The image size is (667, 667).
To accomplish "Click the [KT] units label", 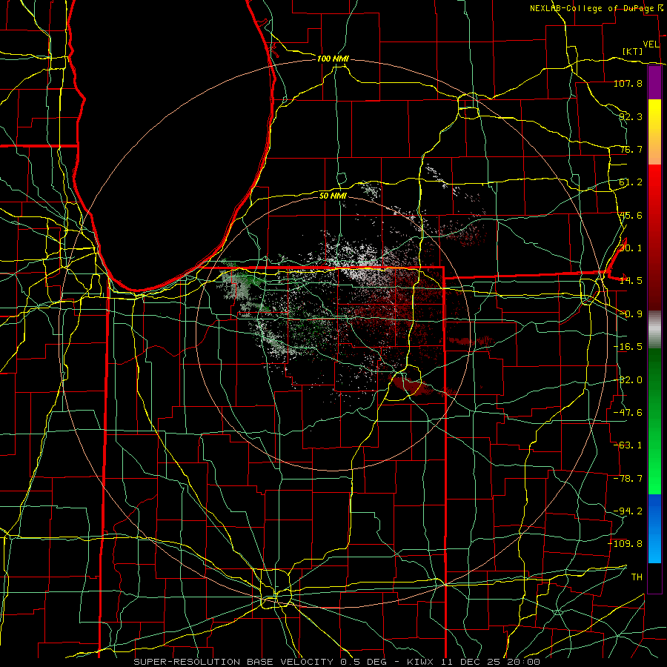I will pos(633,51).
